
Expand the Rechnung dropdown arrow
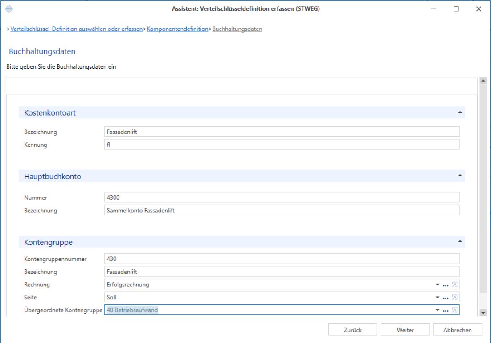(438, 285)
